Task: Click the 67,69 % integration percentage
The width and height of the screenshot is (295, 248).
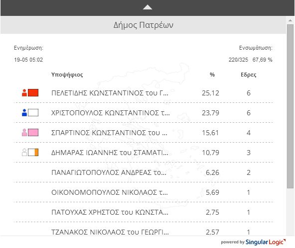Action: pos(263,60)
